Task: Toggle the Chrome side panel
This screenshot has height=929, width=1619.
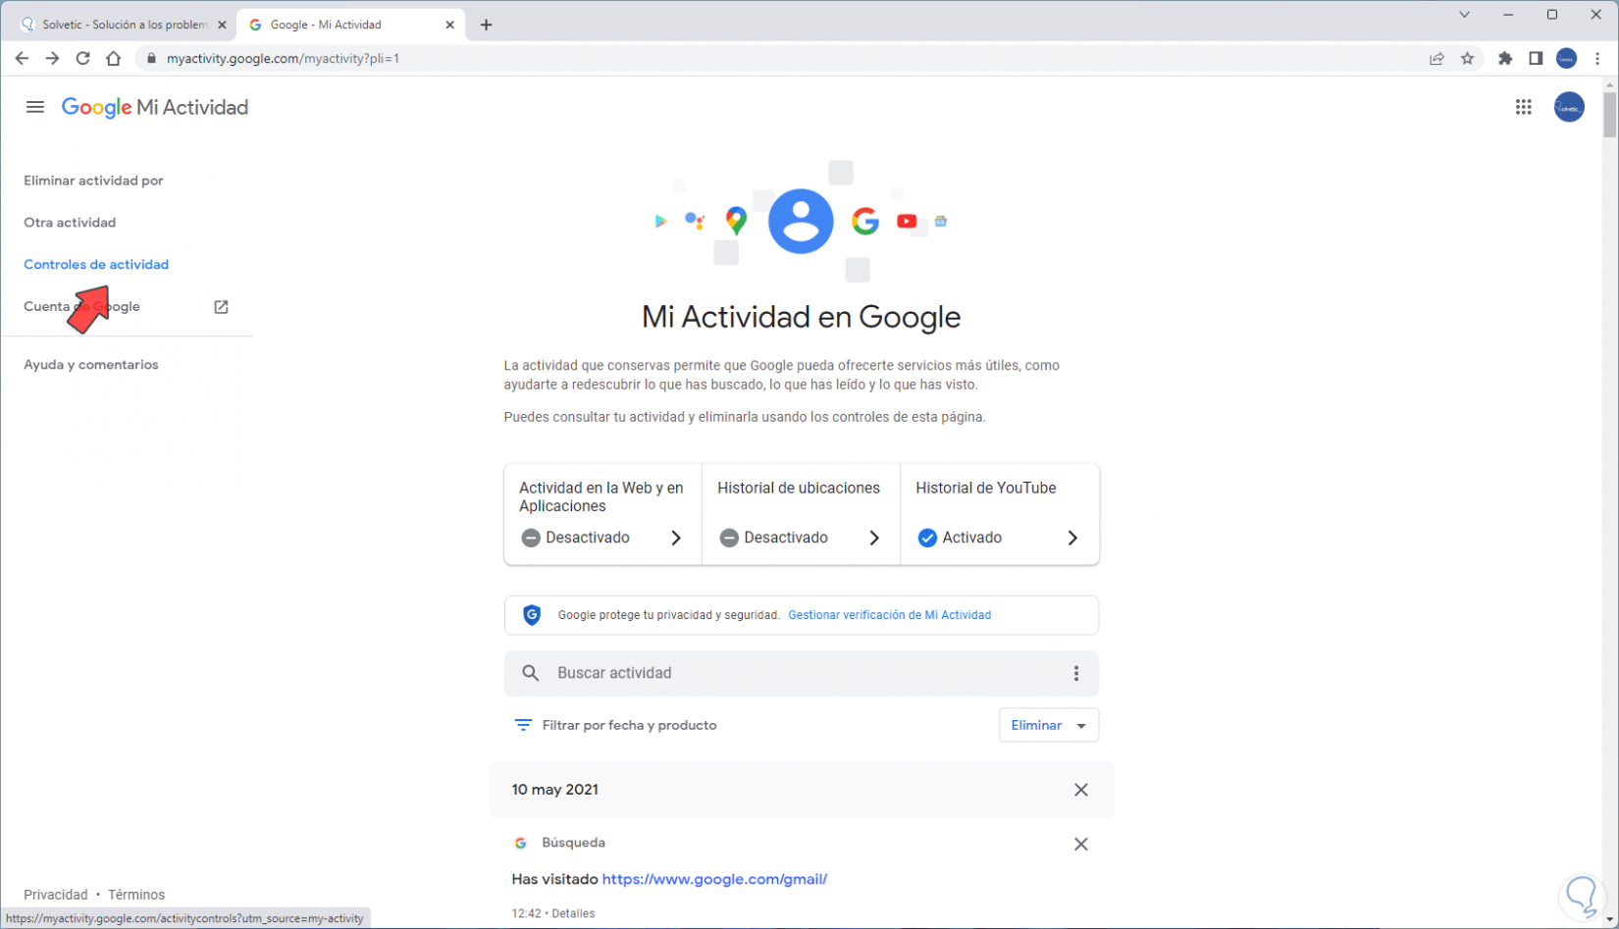Action: click(x=1536, y=58)
